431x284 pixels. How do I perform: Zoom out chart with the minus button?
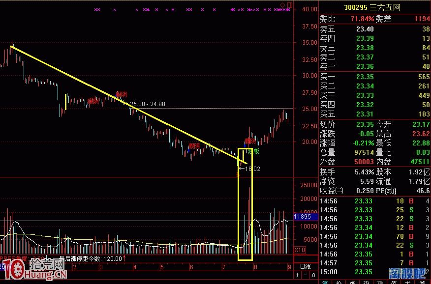[x=306, y=275]
